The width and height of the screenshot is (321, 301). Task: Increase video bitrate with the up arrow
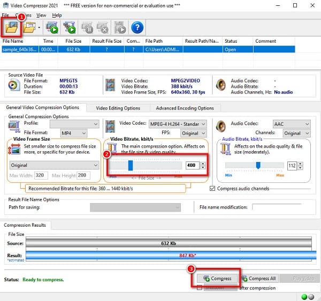pyautogui.click(x=203, y=164)
